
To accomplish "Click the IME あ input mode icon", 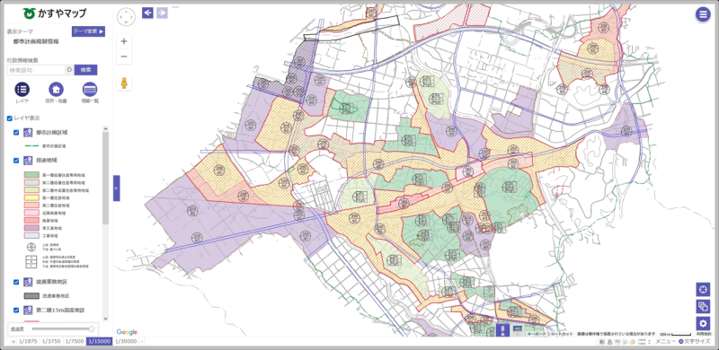I will [610, 342].
